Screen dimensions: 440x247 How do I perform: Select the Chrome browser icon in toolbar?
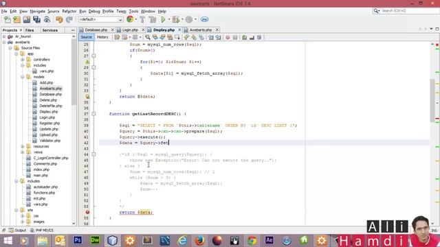(130, 19)
